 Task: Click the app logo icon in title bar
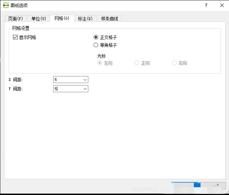(x=6, y=5)
